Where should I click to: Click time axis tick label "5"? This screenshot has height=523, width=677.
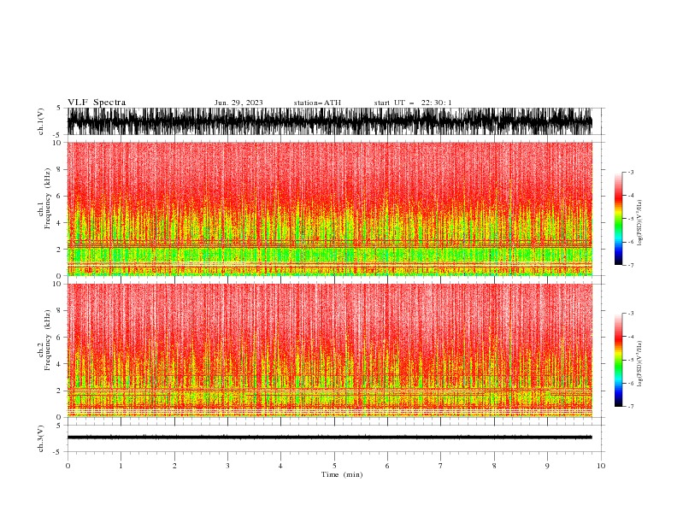click(x=334, y=466)
